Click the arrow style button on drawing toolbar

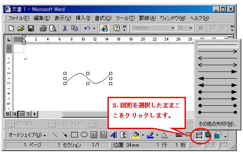click(x=199, y=135)
